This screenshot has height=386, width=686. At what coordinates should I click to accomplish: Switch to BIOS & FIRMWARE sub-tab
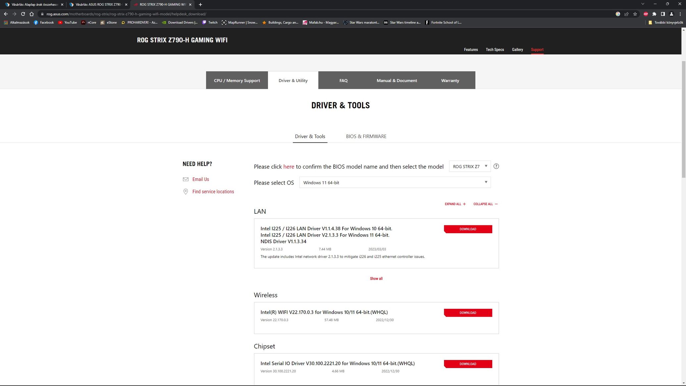366,136
